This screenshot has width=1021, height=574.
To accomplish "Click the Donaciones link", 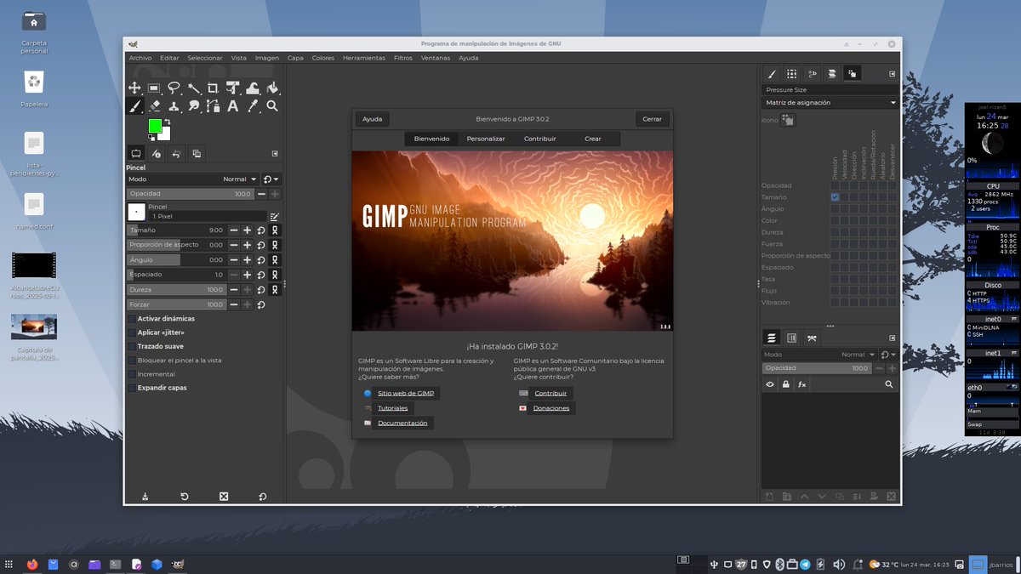I will point(551,408).
